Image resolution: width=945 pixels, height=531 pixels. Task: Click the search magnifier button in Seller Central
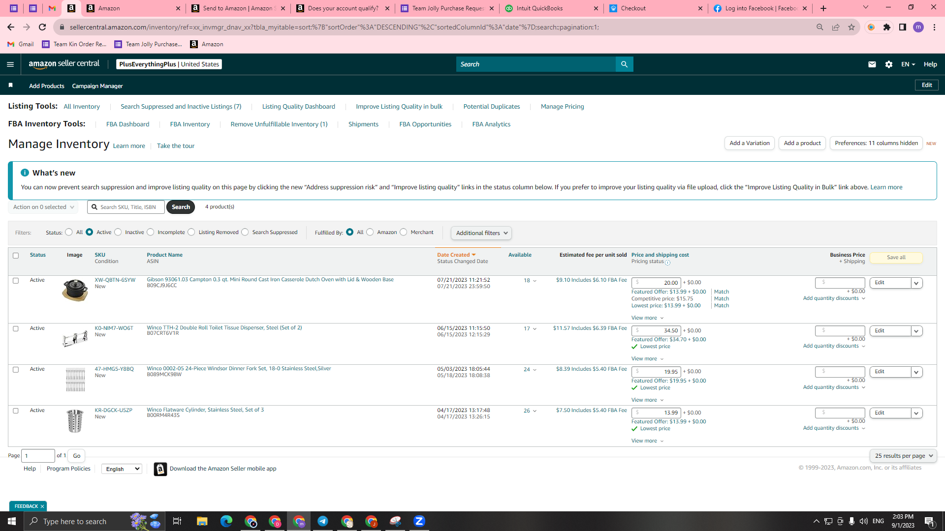click(624, 64)
